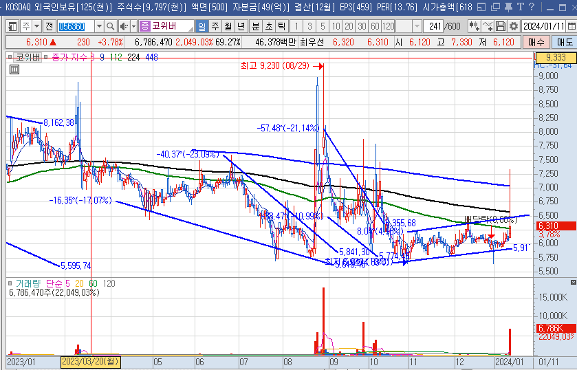Select the stock code input 056360
This screenshot has width=577, height=370.
click(76, 26)
